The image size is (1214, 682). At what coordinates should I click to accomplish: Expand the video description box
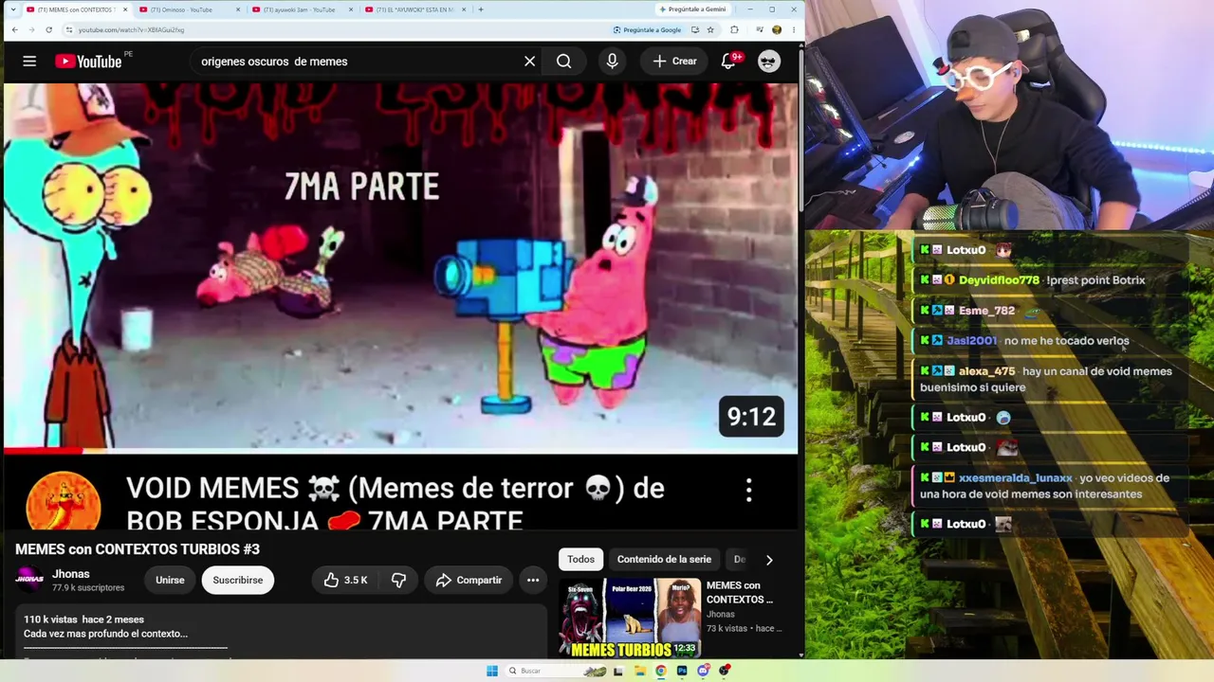(x=281, y=631)
